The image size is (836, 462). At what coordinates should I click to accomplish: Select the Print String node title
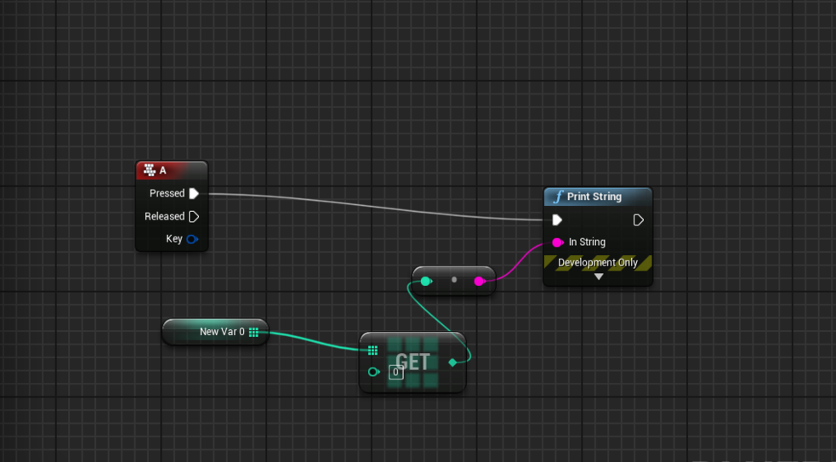coord(594,197)
